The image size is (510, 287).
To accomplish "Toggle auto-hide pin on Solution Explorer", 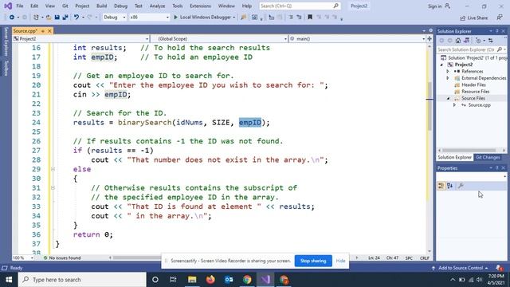I will coord(497,31).
